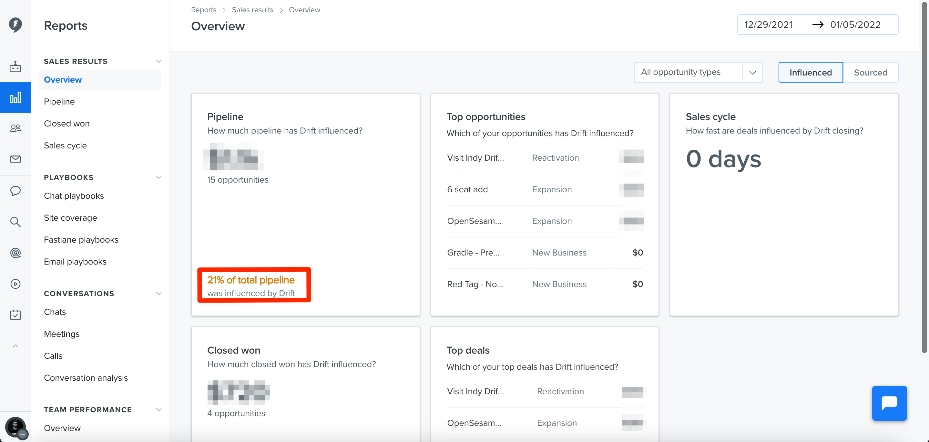The height and width of the screenshot is (442, 929).
Task: Open Fastlane playbooks report
Action: pos(81,240)
